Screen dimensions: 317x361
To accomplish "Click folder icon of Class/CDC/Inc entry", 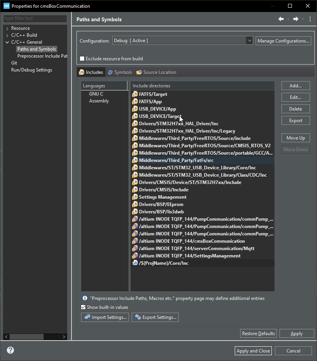I will tap(135, 175).
